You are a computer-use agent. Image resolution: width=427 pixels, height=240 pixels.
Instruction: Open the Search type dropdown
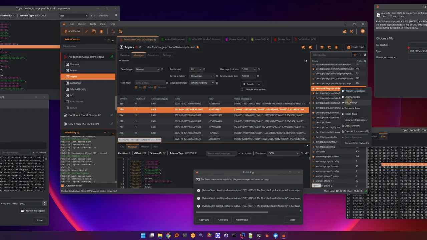tap(147, 69)
